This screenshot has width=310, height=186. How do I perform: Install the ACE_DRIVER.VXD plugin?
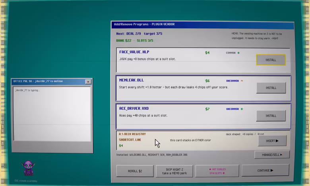pyautogui.click(x=271, y=116)
